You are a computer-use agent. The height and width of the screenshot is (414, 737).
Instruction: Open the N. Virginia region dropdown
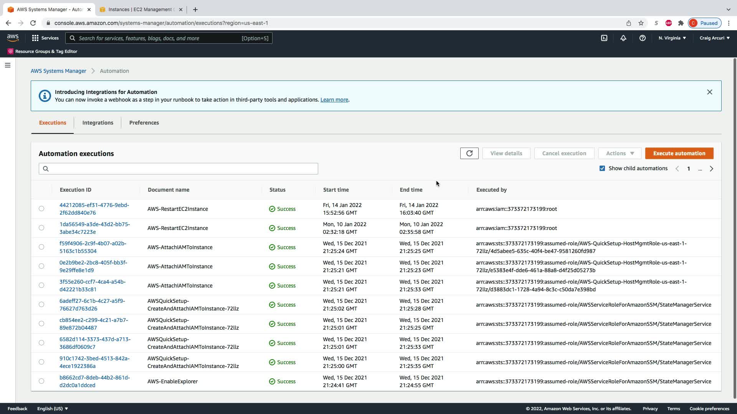tap(672, 38)
